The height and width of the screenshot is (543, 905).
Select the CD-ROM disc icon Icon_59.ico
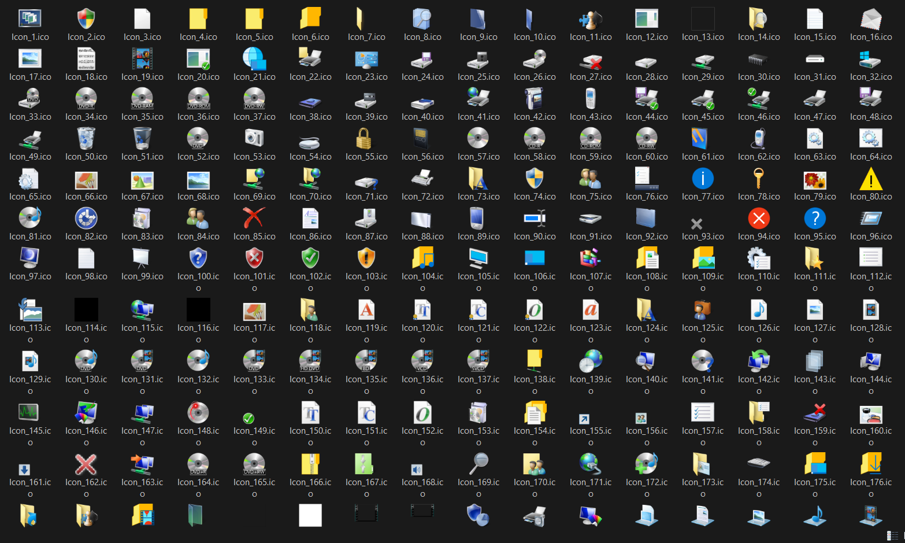click(x=591, y=139)
